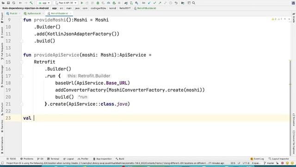Select the RetrofitBuilder.kt editor tab
Screen dimensions: 296x167
coord(60,13)
